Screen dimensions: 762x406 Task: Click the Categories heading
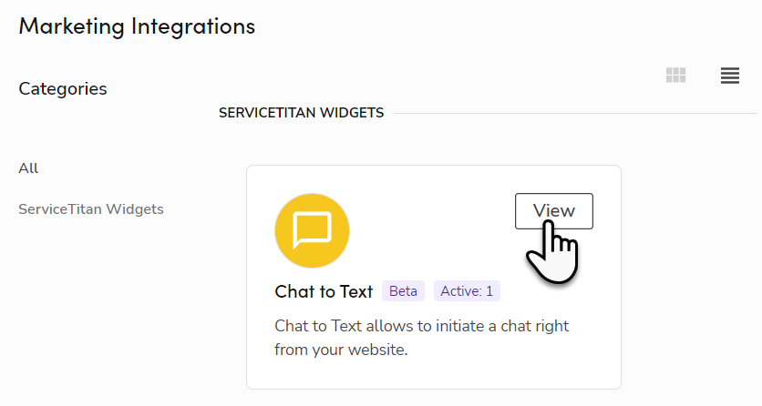pos(63,89)
